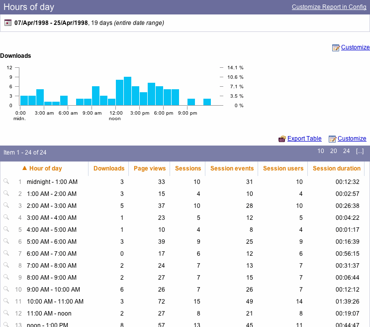Click the Session users column header
The image size is (370, 327).
pyautogui.click(x=283, y=168)
